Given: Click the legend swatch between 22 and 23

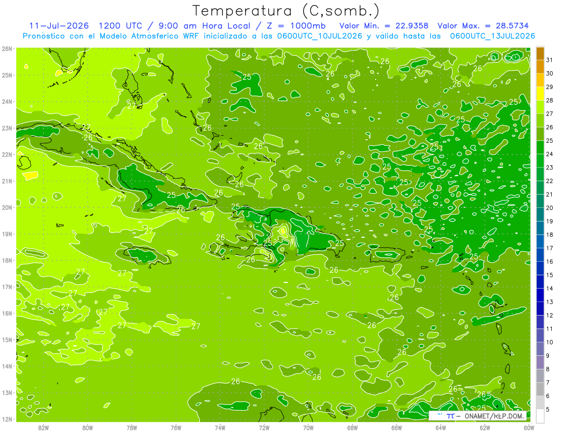Looking at the screenshot, I should [x=540, y=174].
